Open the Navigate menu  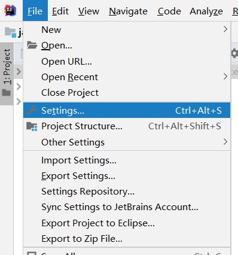[x=128, y=11]
